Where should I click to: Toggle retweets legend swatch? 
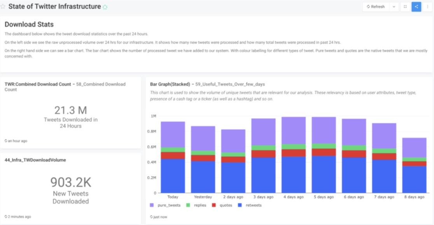(240, 205)
